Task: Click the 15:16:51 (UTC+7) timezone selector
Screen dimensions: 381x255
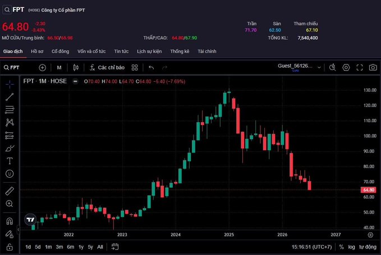Action: point(311,247)
